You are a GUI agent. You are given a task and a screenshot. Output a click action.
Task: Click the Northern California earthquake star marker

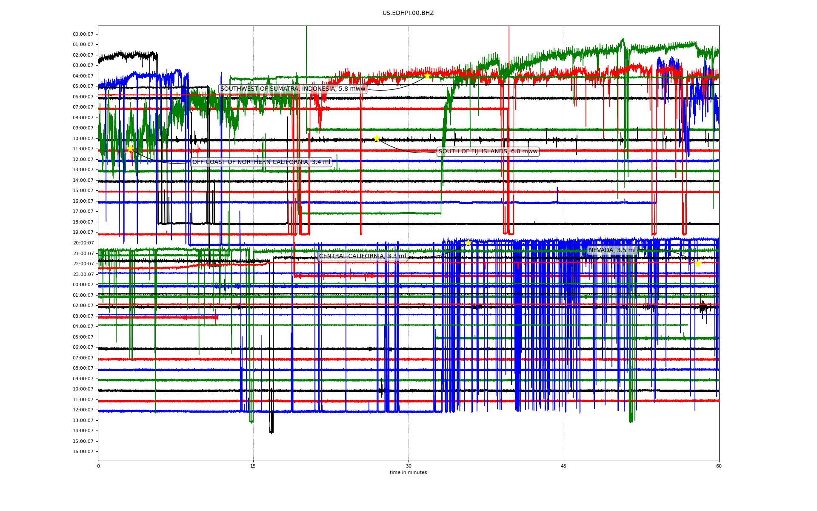click(131, 149)
